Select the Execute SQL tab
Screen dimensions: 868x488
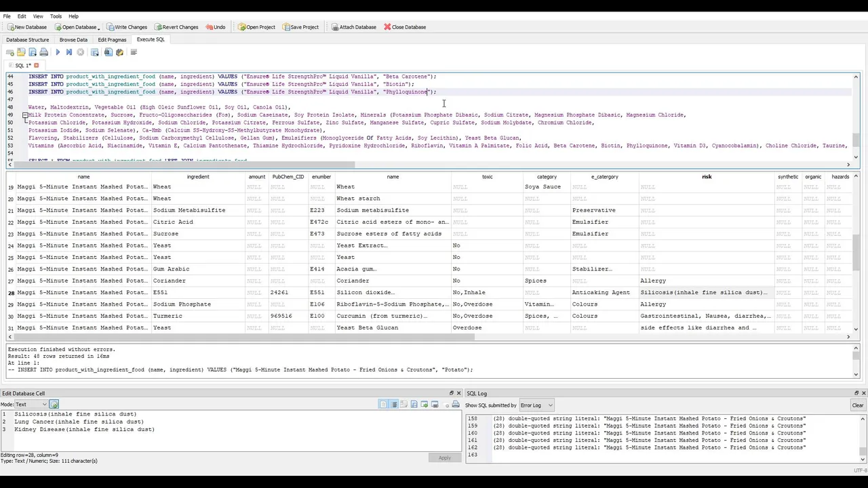151,39
